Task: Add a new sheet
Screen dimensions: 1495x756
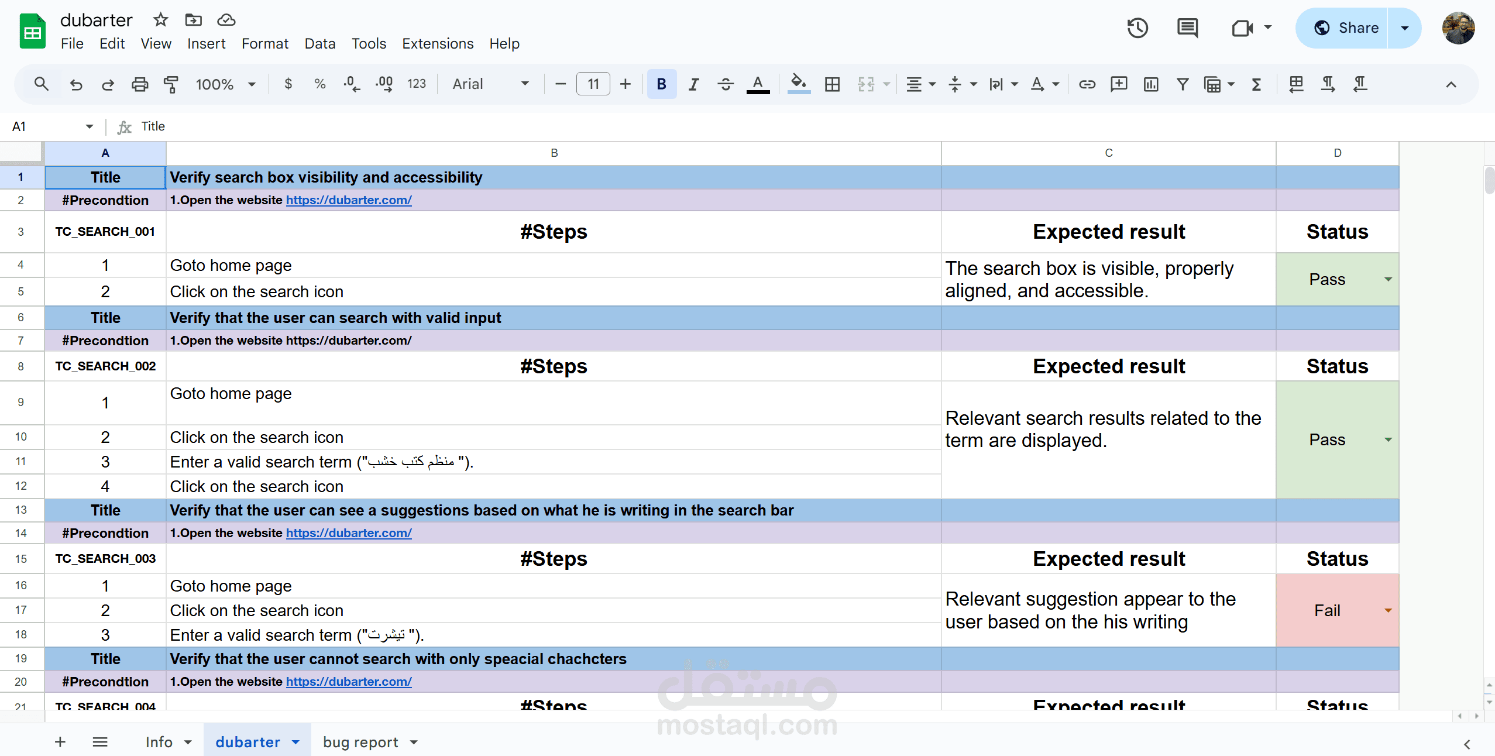Action: [x=60, y=742]
